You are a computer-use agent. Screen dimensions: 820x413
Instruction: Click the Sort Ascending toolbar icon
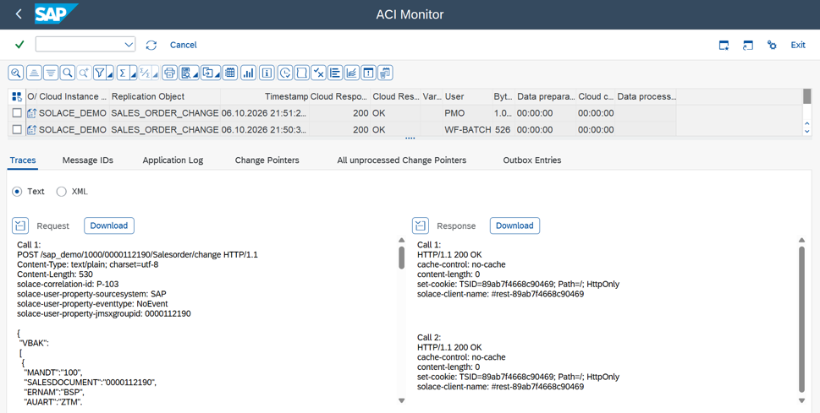point(34,73)
